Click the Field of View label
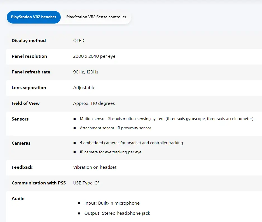This screenshot has height=222, width=262. tap(25, 103)
